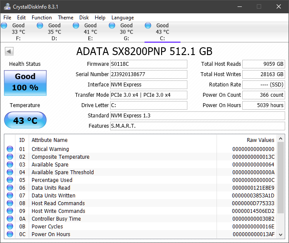Open the Edit menu
Viewport: 289px width, 243px height.
point(21,18)
